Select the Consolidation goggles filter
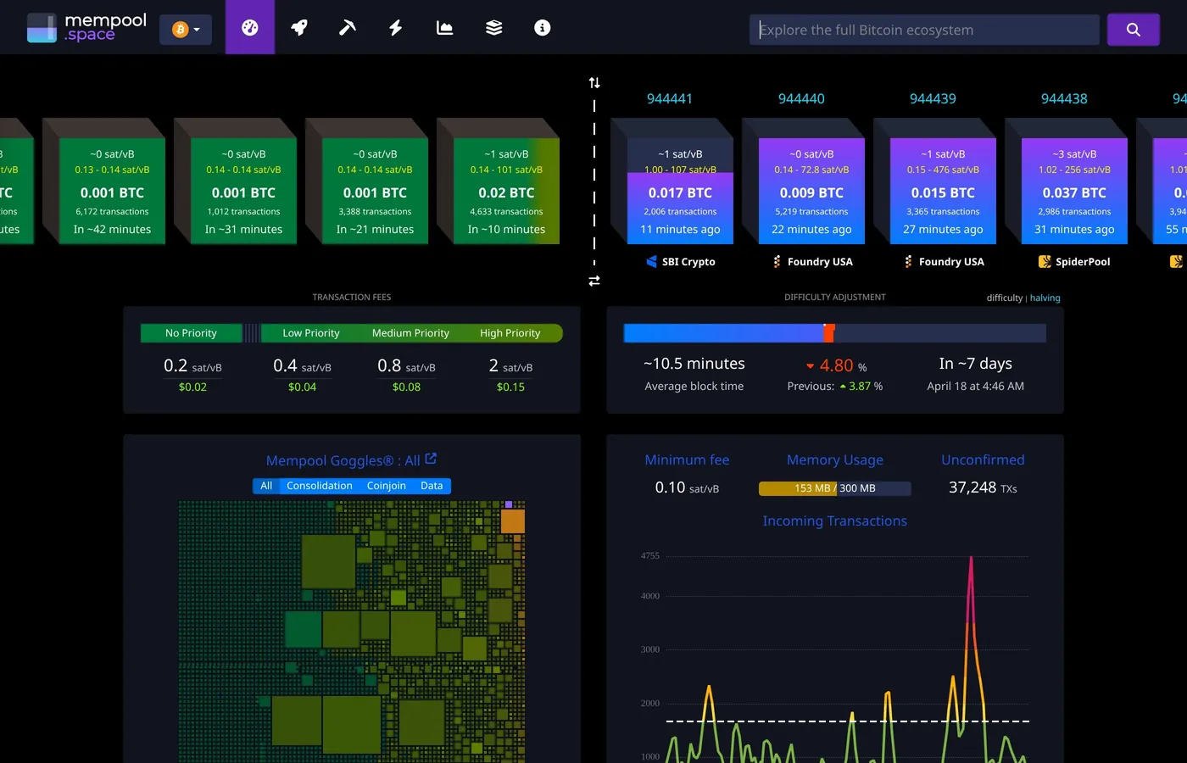The width and height of the screenshot is (1187, 763). point(319,486)
